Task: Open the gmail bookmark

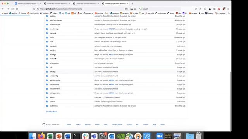Action: pos(5,14)
